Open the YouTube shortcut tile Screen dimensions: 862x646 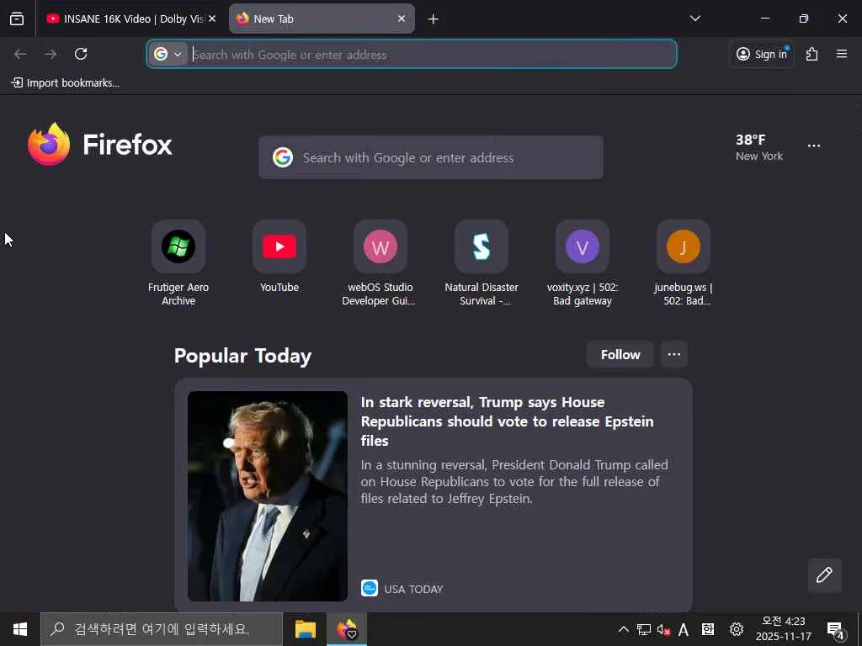coord(279,257)
